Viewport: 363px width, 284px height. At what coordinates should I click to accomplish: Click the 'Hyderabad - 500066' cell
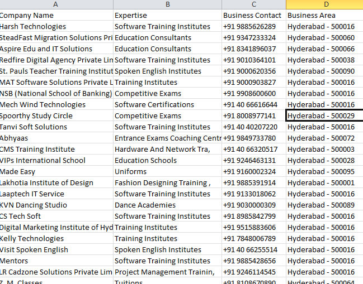(324, 49)
